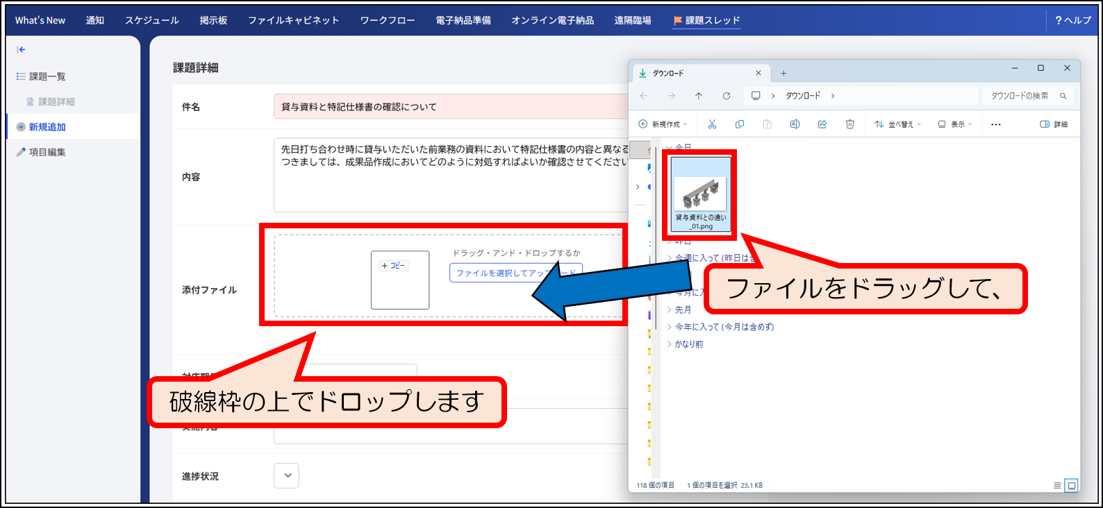Open 課題詳細 sidebar sub-item
The image size is (1103, 508).
(x=51, y=101)
